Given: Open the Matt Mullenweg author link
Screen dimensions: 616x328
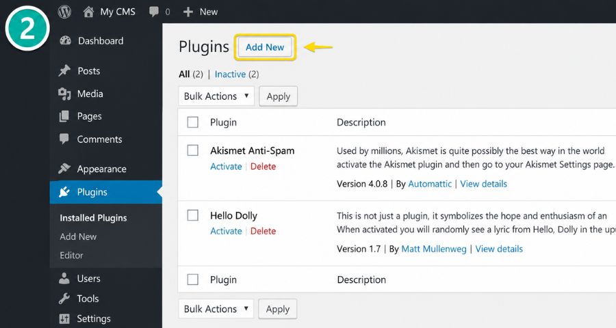Looking at the screenshot, I should [x=434, y=249].
